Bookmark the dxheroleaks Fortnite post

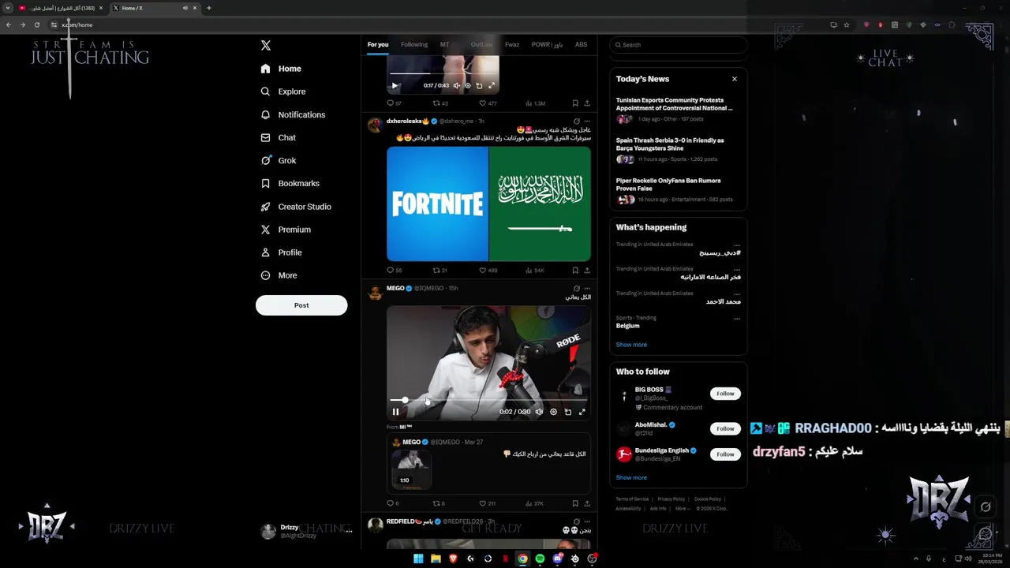pos(574,271)
